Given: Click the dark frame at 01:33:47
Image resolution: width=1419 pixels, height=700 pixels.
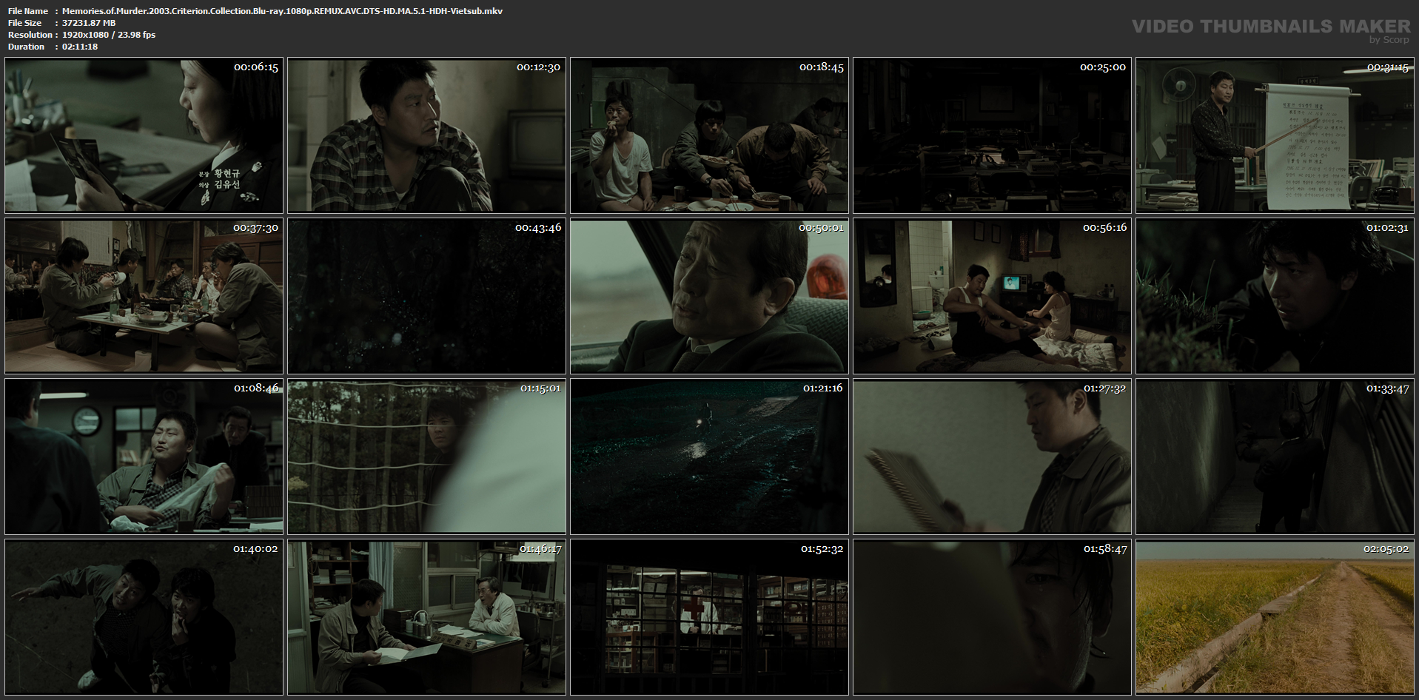Looking at the screenshot, I should (1275, 457).
